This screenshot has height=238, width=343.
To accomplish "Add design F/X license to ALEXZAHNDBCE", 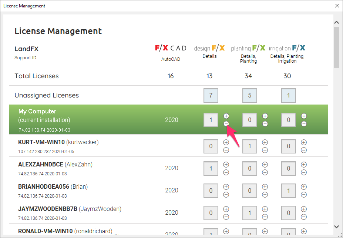I will pos(226,165).
